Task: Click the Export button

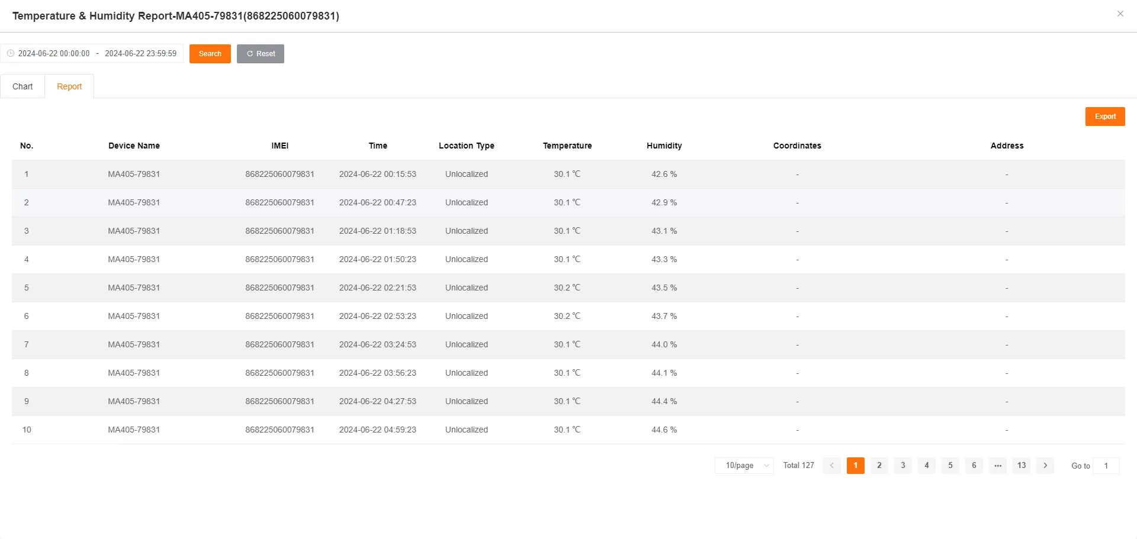Action: [1104, 116]
